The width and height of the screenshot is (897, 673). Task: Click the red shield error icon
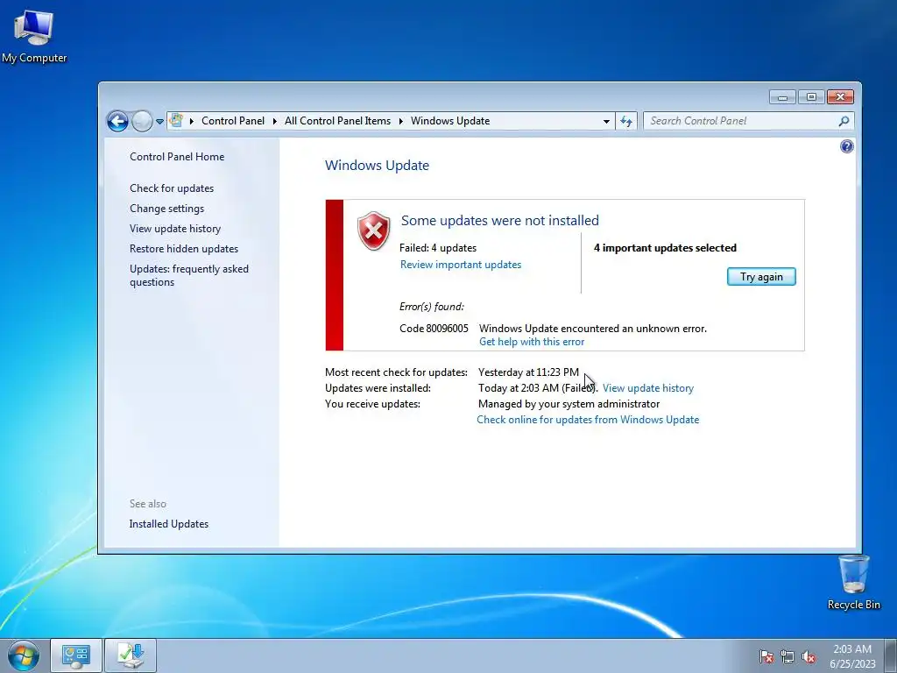373,230
